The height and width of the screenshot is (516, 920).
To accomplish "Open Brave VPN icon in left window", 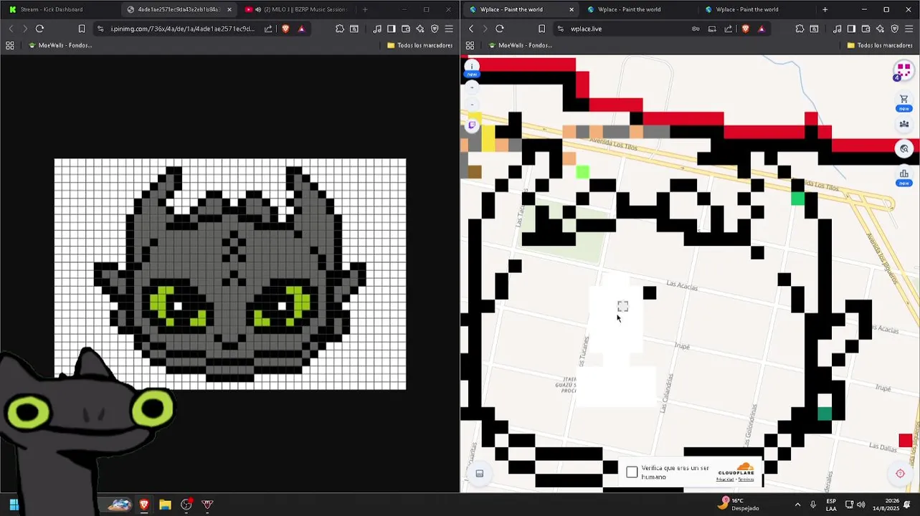I will (435, 29).
